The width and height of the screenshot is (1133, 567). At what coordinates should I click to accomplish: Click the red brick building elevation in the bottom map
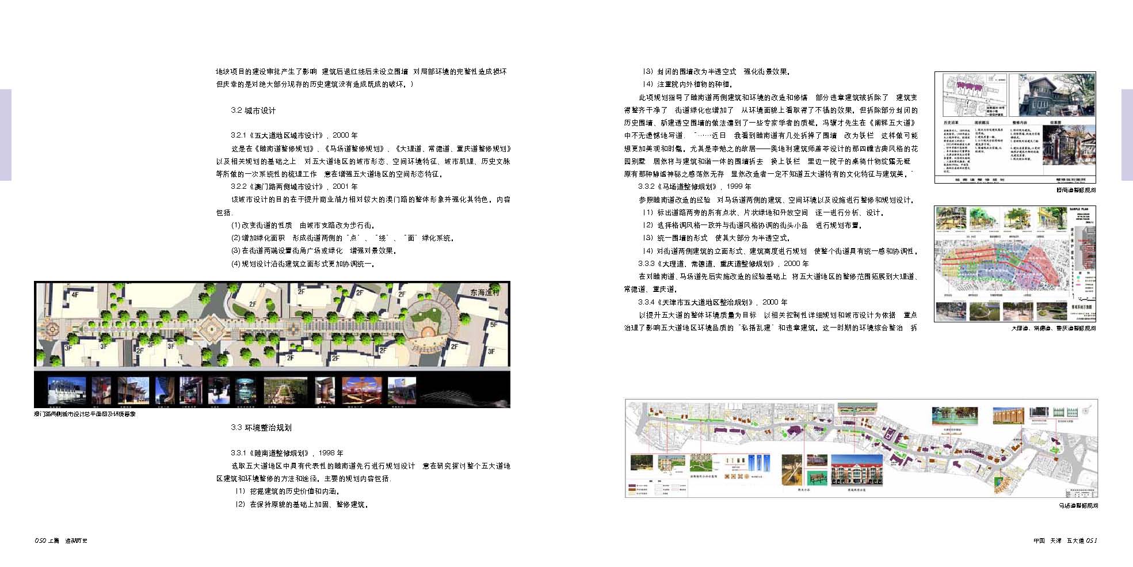tap(856, 476)
